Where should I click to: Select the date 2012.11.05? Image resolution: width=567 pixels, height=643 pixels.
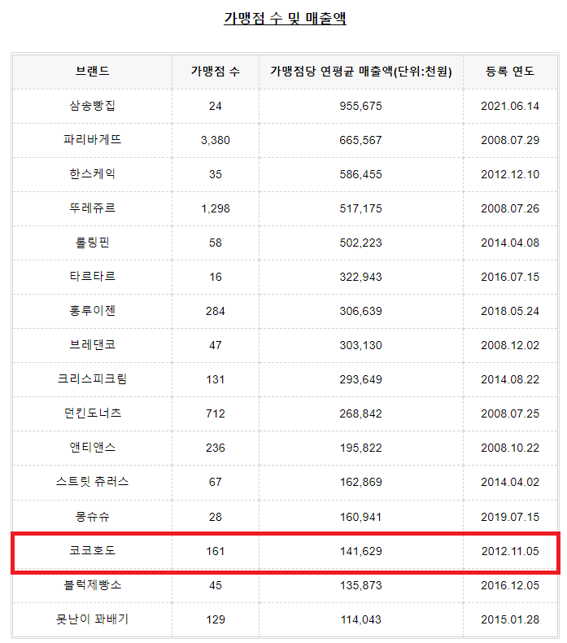point(510,551)
